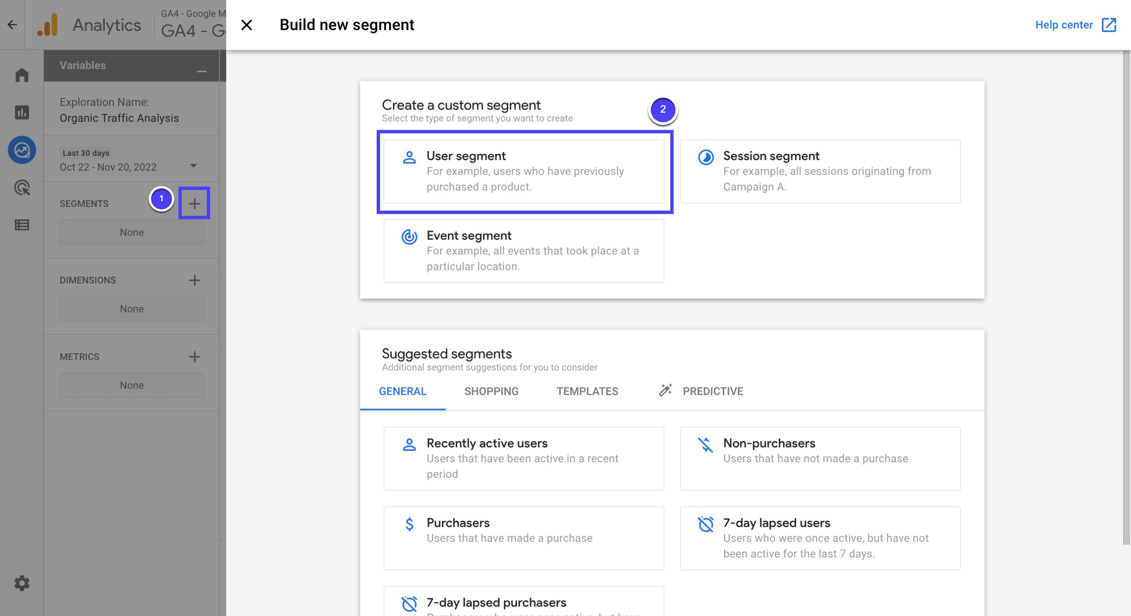
Task: Edit the exploration name Organic Traffic Analysis
Action: click(x=119, y=118)
